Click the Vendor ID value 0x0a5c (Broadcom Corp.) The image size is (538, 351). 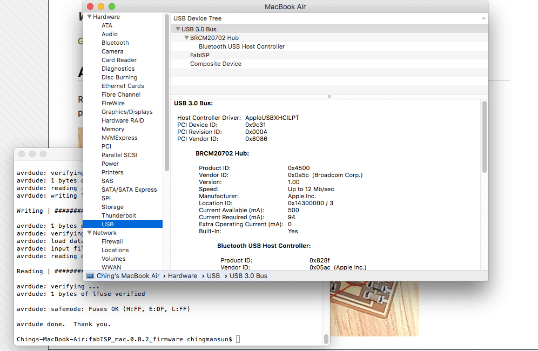pyautogui.click(x=325, y=175)
